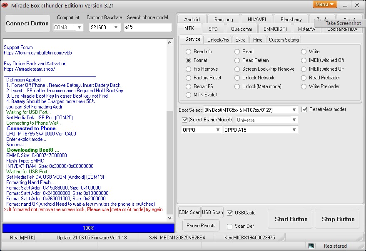Toggle the USBCable checkbox

pos(230,213)
